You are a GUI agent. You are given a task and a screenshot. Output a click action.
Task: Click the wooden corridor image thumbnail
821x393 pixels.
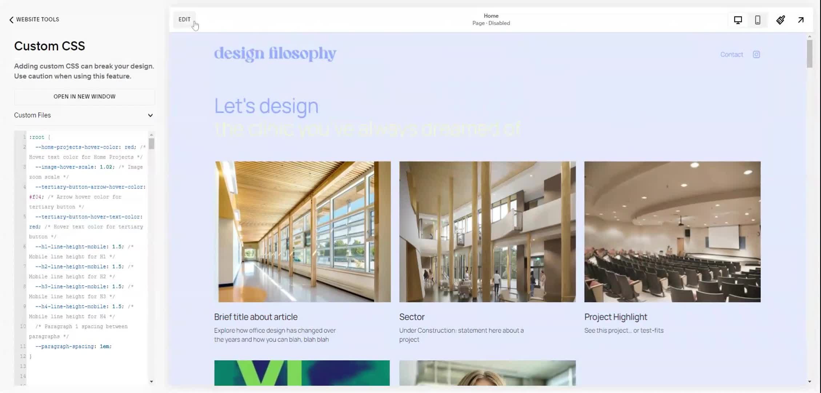(x=303, y=232)
